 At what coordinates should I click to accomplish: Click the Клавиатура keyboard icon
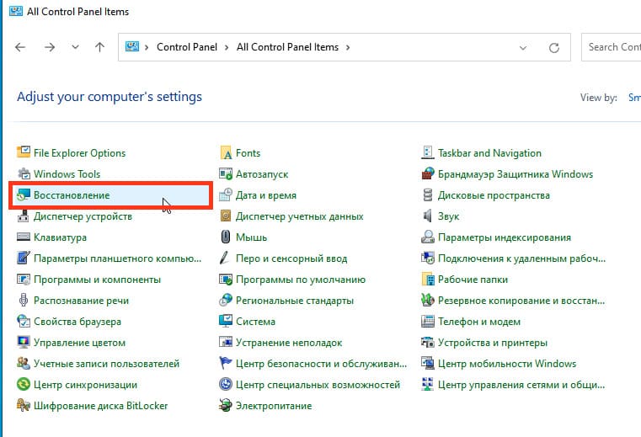click(24, 237)
